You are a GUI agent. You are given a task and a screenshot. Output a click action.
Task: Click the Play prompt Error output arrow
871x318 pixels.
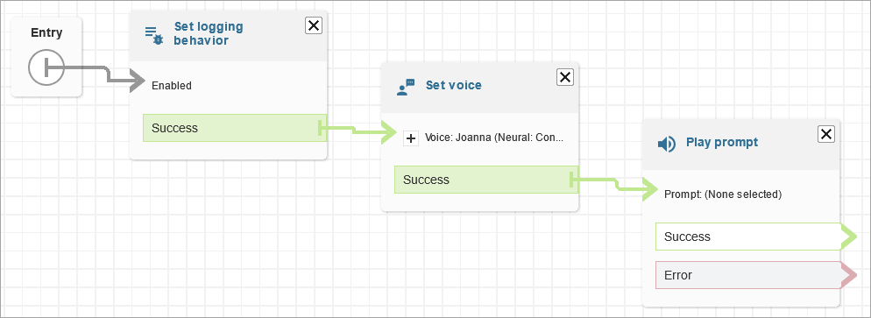[x=849, y=275]
